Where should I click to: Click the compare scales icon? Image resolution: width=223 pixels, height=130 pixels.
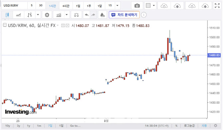[76, 15]
